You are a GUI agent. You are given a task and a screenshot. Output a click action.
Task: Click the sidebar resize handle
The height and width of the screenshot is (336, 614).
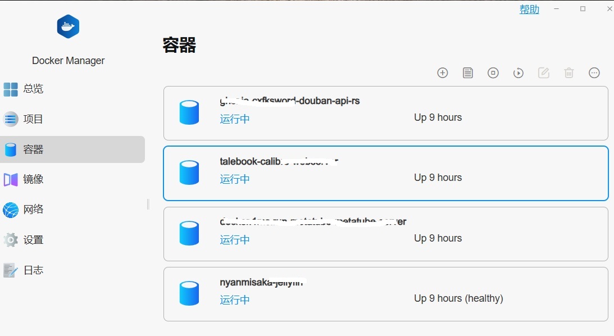pyautogui.click(x=148, y=204)
